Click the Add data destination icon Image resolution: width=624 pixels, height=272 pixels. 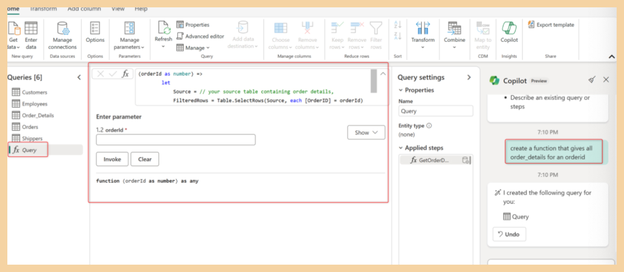(x=243, y=27)
